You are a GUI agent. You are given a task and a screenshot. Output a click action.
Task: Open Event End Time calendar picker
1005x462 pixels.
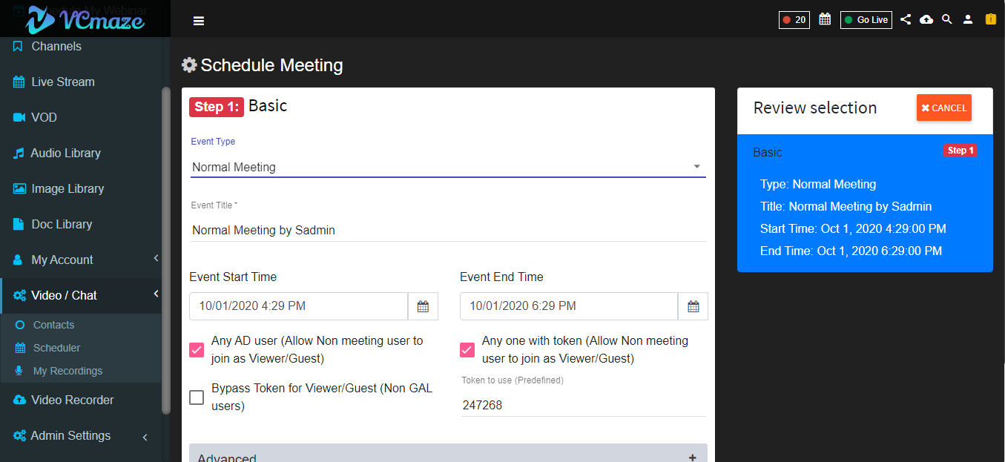[x=693, y=306]
